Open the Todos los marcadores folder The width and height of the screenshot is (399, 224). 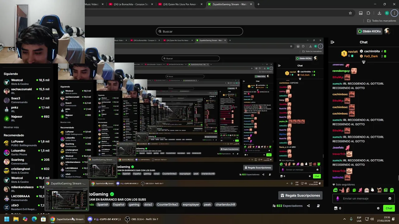pos(382,21)
